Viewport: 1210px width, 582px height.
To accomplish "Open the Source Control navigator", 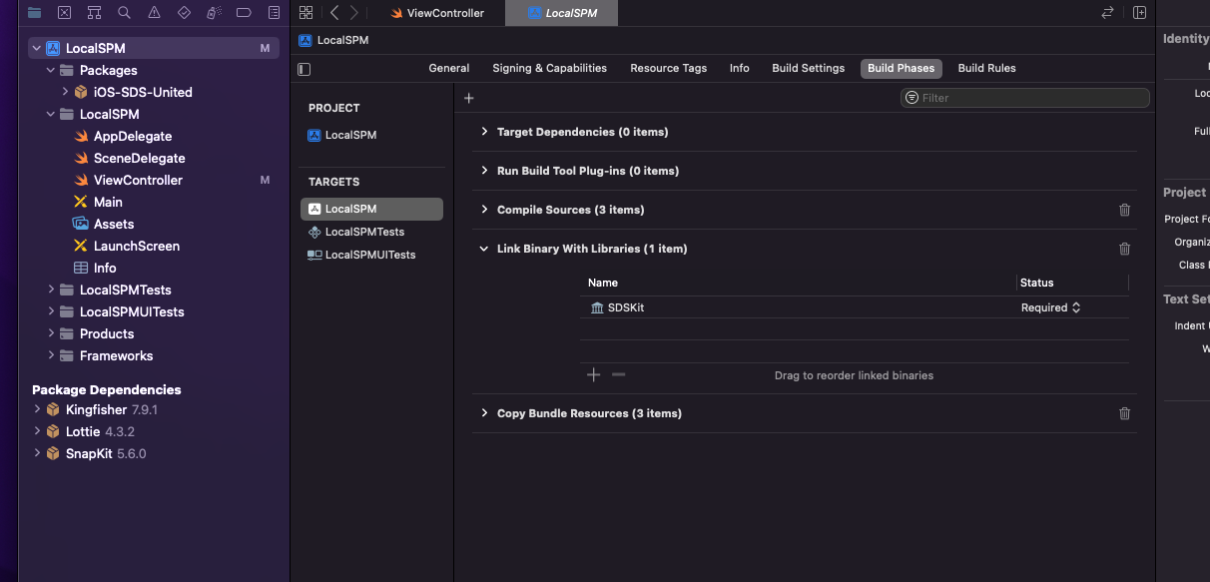I will tap(65, 13).
